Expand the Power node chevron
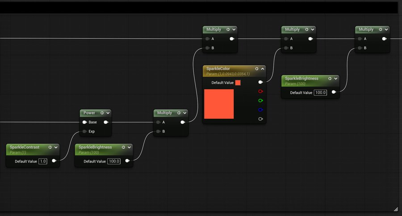Image resolution: width=402 pixels, height=216 pixels. point(108,113)
